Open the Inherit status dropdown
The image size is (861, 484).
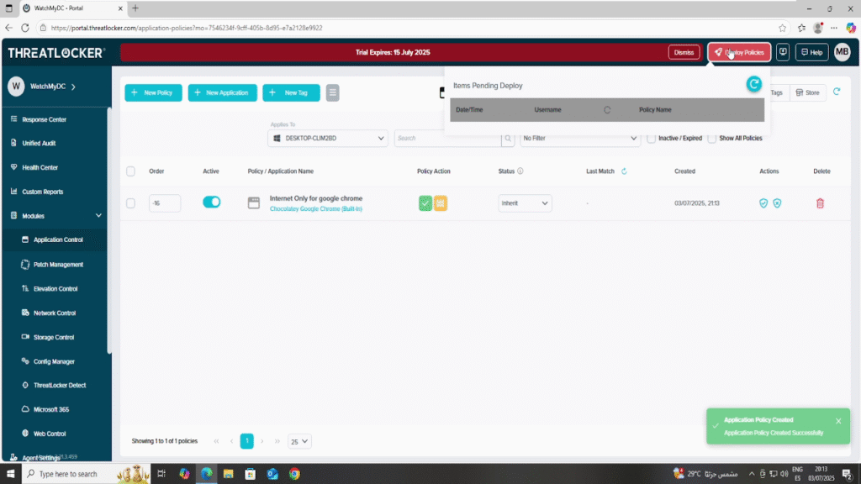(x=525, y=203)
